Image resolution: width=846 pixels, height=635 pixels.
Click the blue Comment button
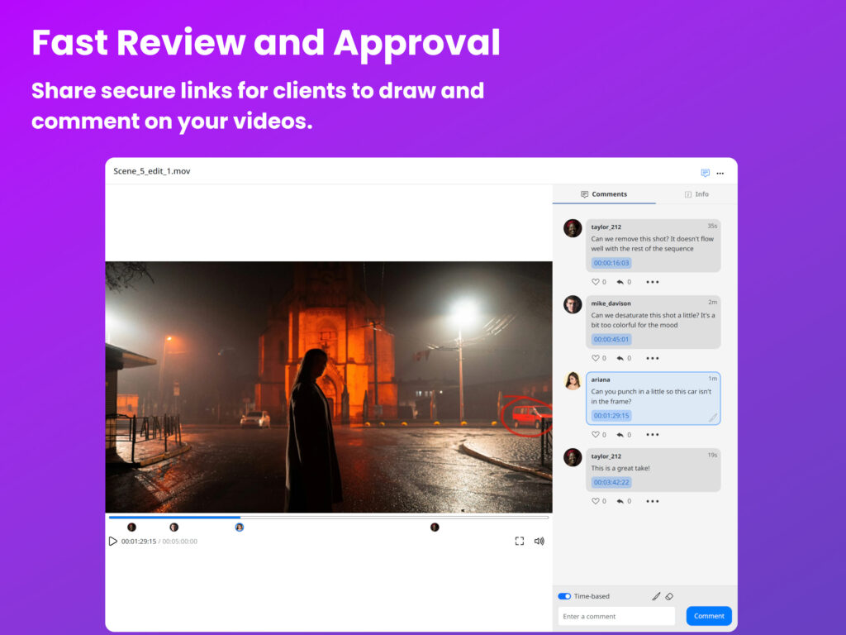pyautogui.click(x=709, y=616)
